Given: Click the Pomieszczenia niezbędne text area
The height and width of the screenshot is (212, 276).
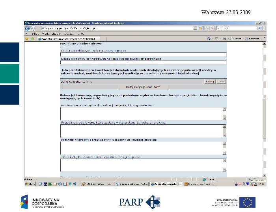Looking at the screenshot, I should 142,114.
